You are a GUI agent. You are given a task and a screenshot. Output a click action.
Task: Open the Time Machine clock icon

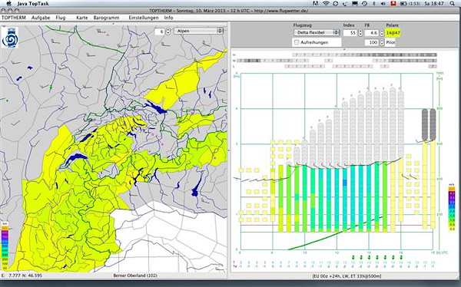pyautogui.click(x=364, y=4)
